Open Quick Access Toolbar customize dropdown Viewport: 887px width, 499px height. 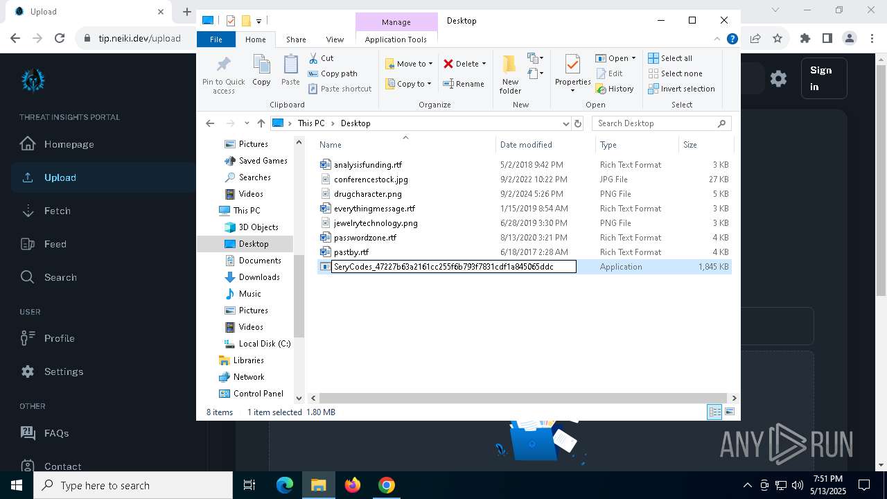click(x=258, y=21)
